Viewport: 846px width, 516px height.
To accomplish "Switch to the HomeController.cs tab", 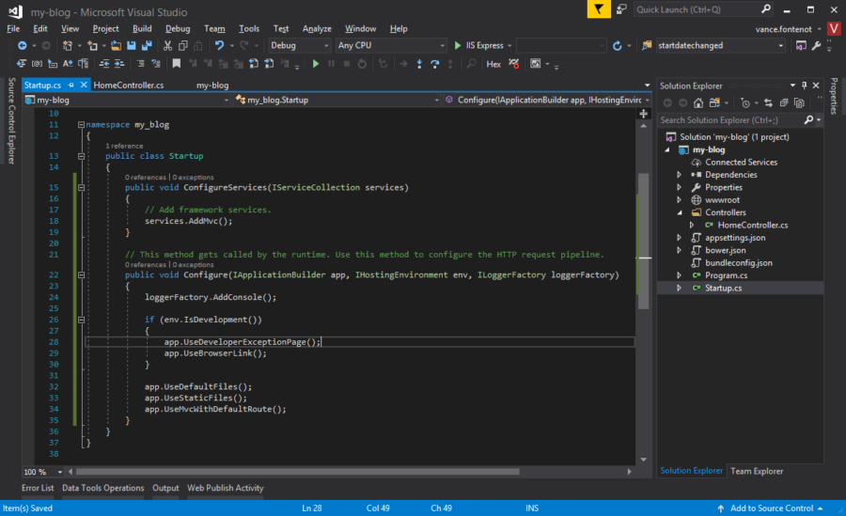I will (129, 86).
